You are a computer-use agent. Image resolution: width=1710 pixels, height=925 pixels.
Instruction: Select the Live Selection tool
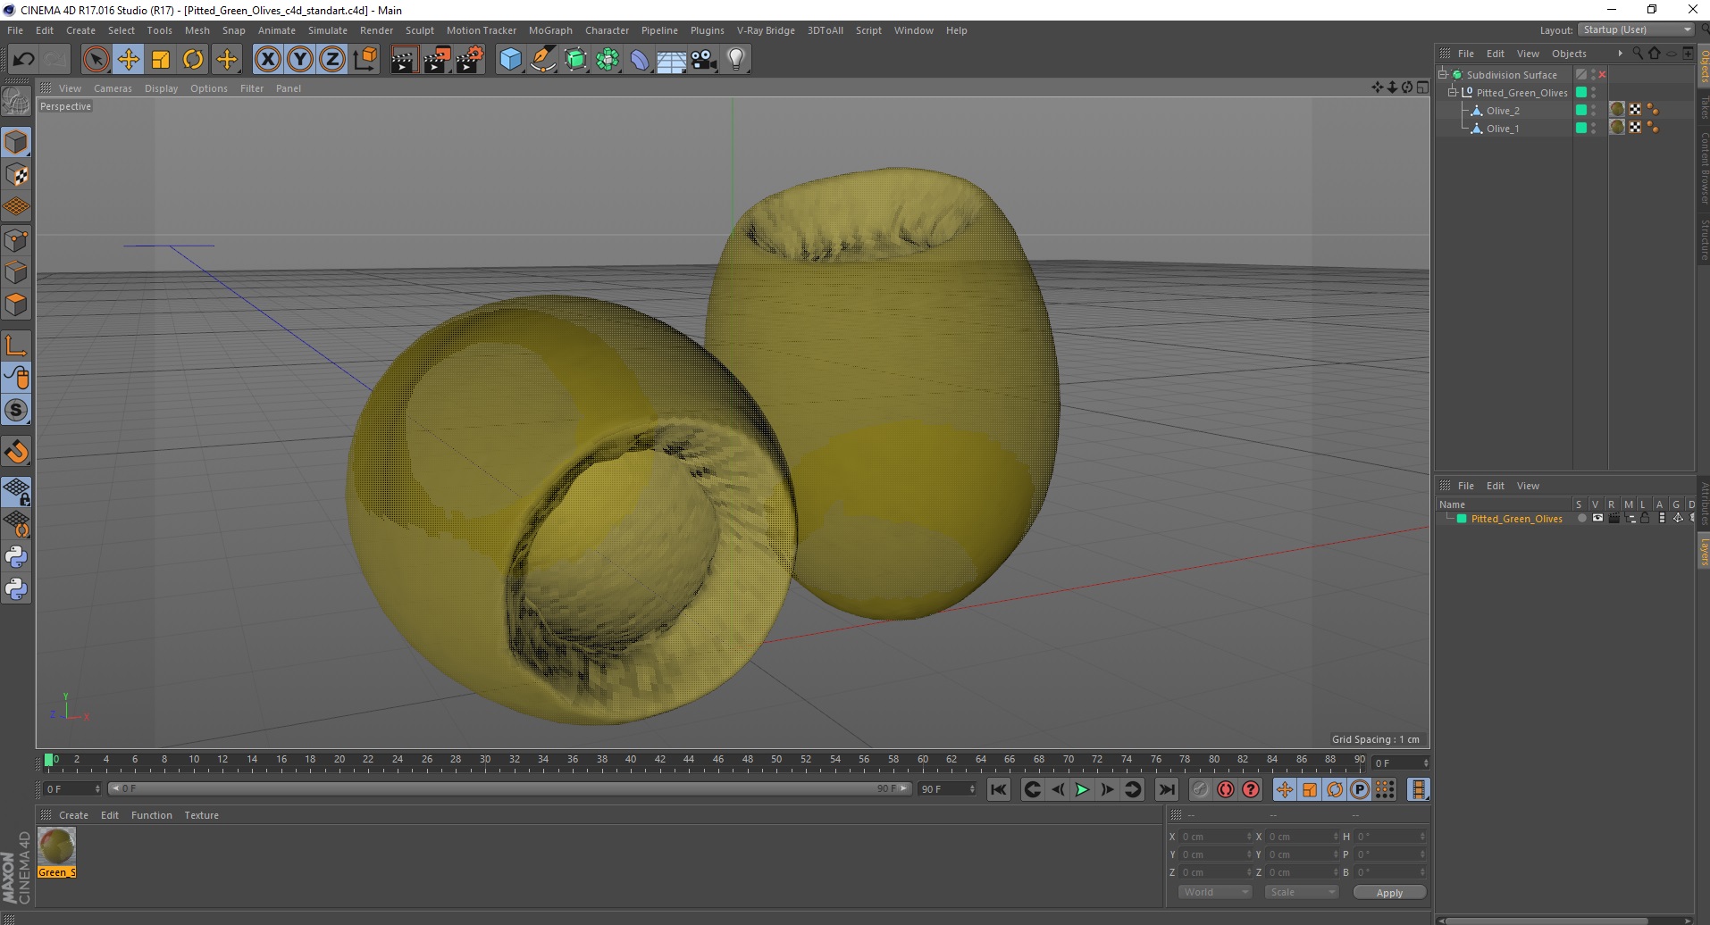point(96,60)
